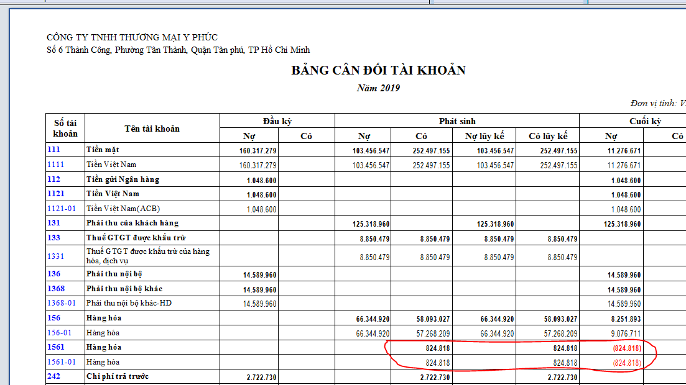The width and height of the screenshot is (686, 385).
Task: Select account number 1121-01 link
Action: (x=62, y=209)
